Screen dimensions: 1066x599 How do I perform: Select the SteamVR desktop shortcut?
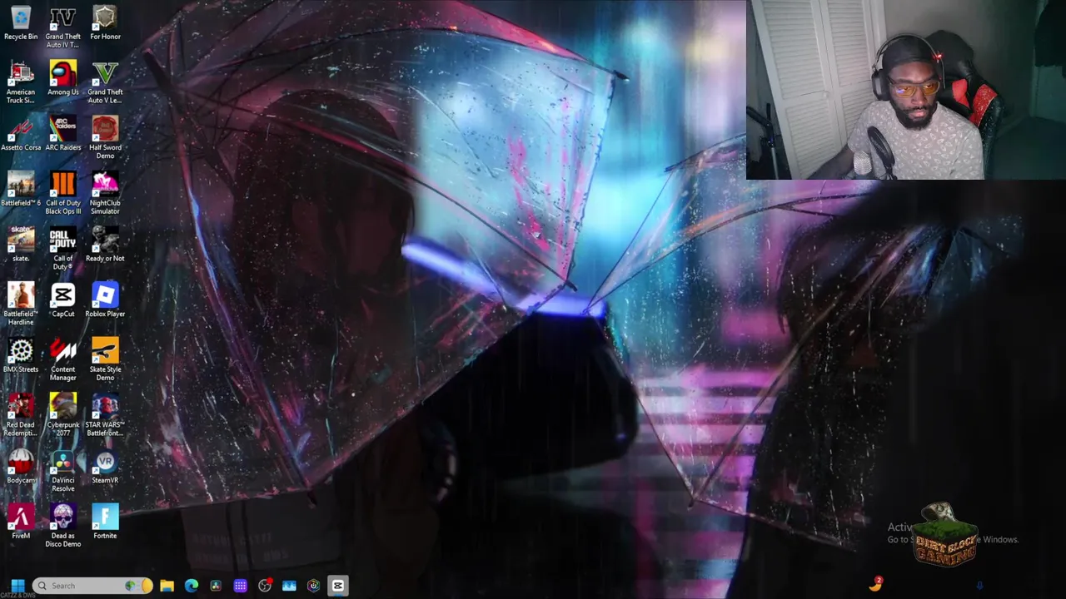point(105,468)
